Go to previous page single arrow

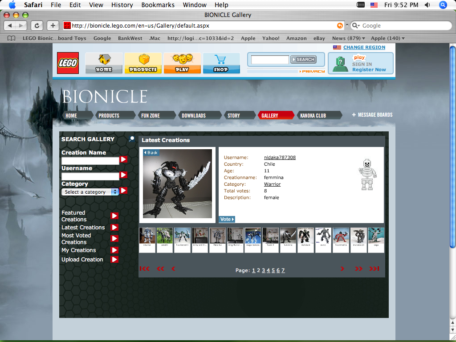173,269
